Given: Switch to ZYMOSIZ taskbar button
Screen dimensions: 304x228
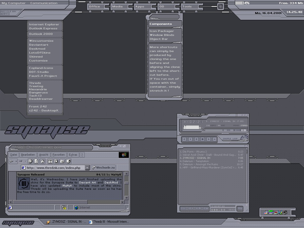Looking at the screenshot, I should (x=67, y=222).
